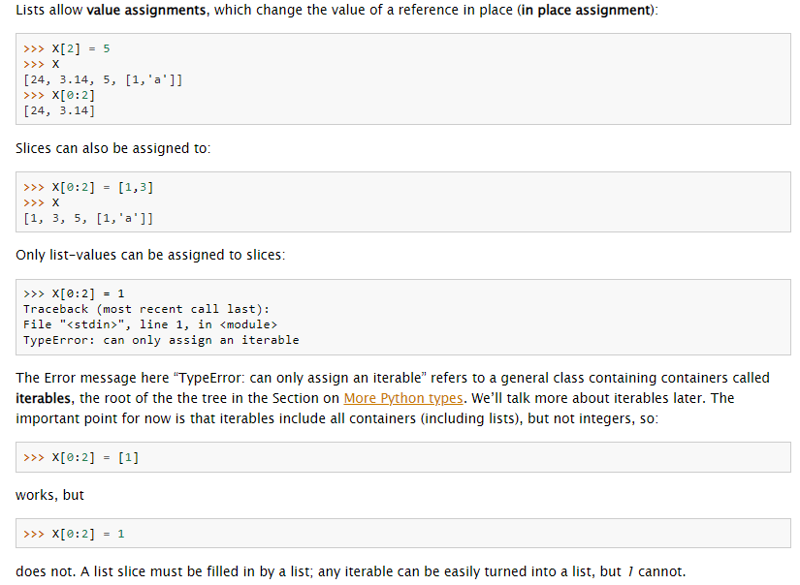
Task: Click the File "<stdin>" traceback line
Action: 150,324
